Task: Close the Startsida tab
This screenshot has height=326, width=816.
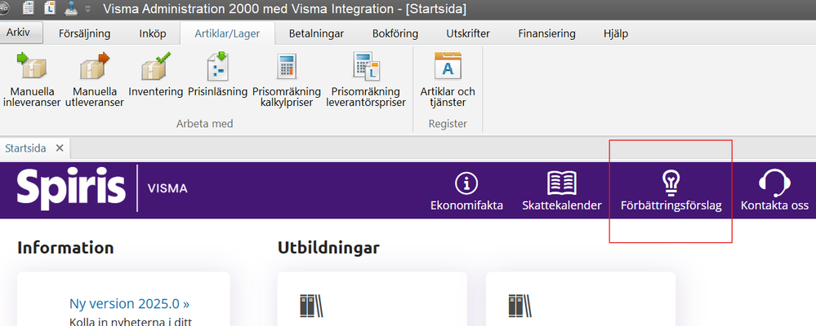Action: [x=60, y=148]
